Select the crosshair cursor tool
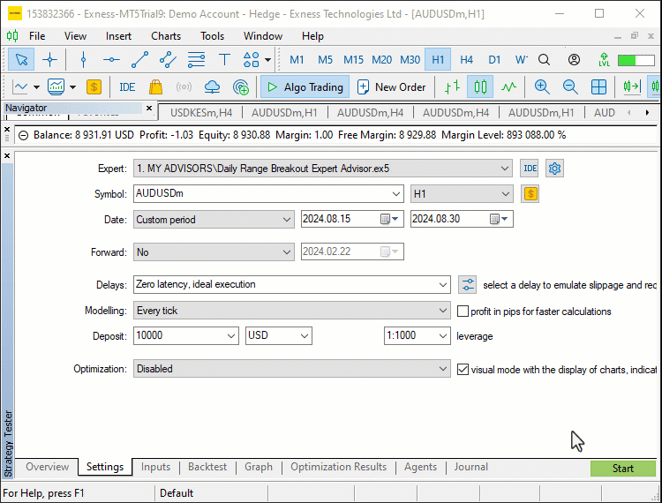This screenshot has height=503, width=662. (49, 59)
